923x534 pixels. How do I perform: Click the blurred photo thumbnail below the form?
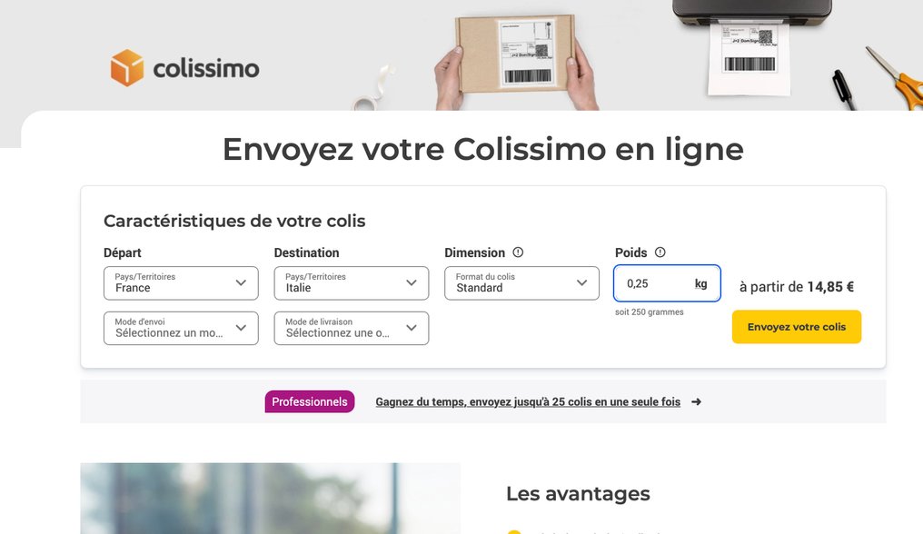pyautogui.click(x=270, y=498)
